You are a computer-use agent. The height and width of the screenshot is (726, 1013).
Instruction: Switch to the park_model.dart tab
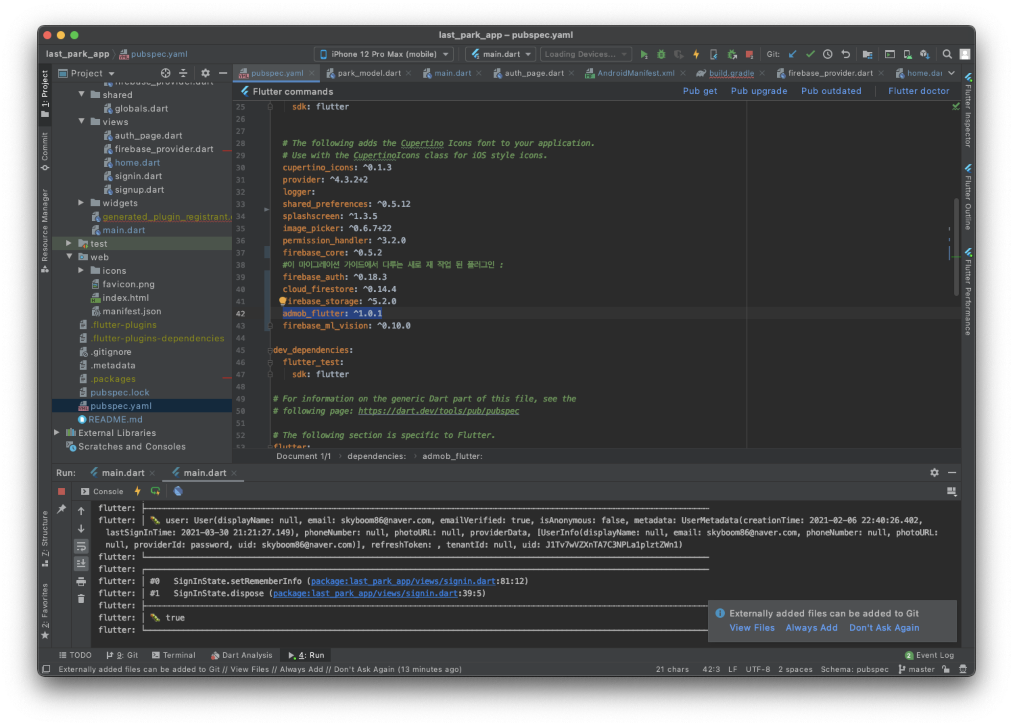369,73
